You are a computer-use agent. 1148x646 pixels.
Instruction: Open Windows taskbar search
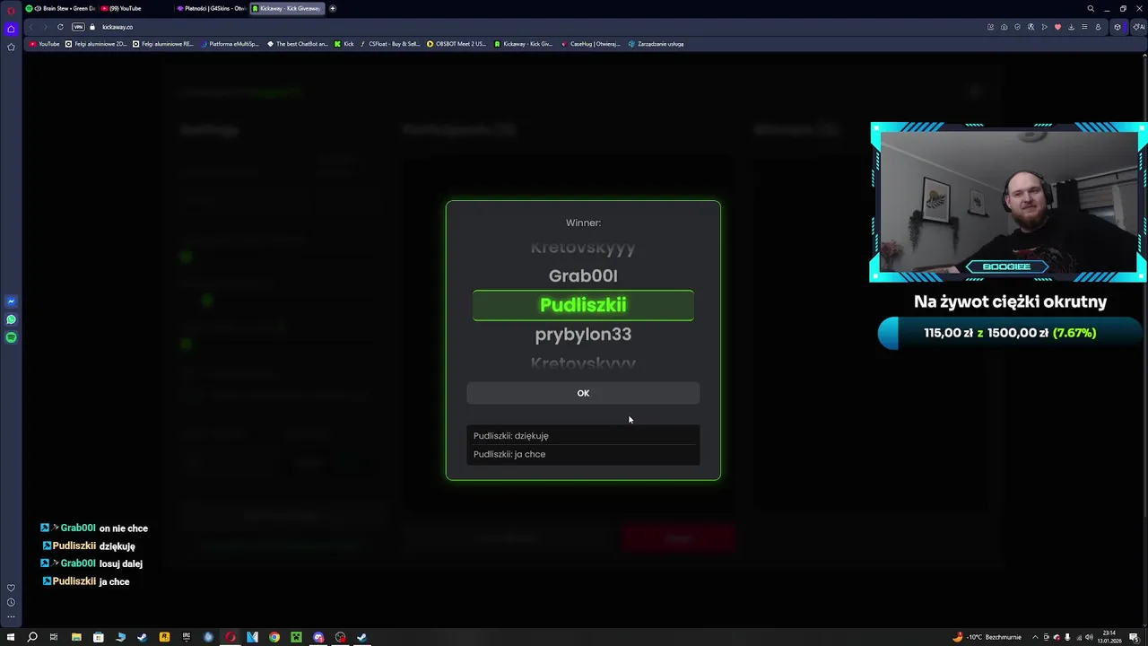click(x=32, y=637)
